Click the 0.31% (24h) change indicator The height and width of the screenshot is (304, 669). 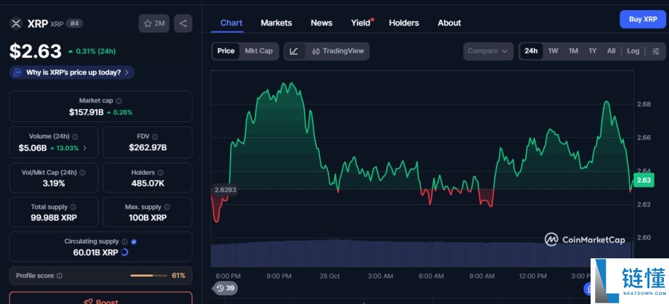[x=91, y=52]
